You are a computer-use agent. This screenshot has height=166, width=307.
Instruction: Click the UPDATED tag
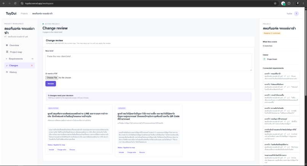[122, 108]
